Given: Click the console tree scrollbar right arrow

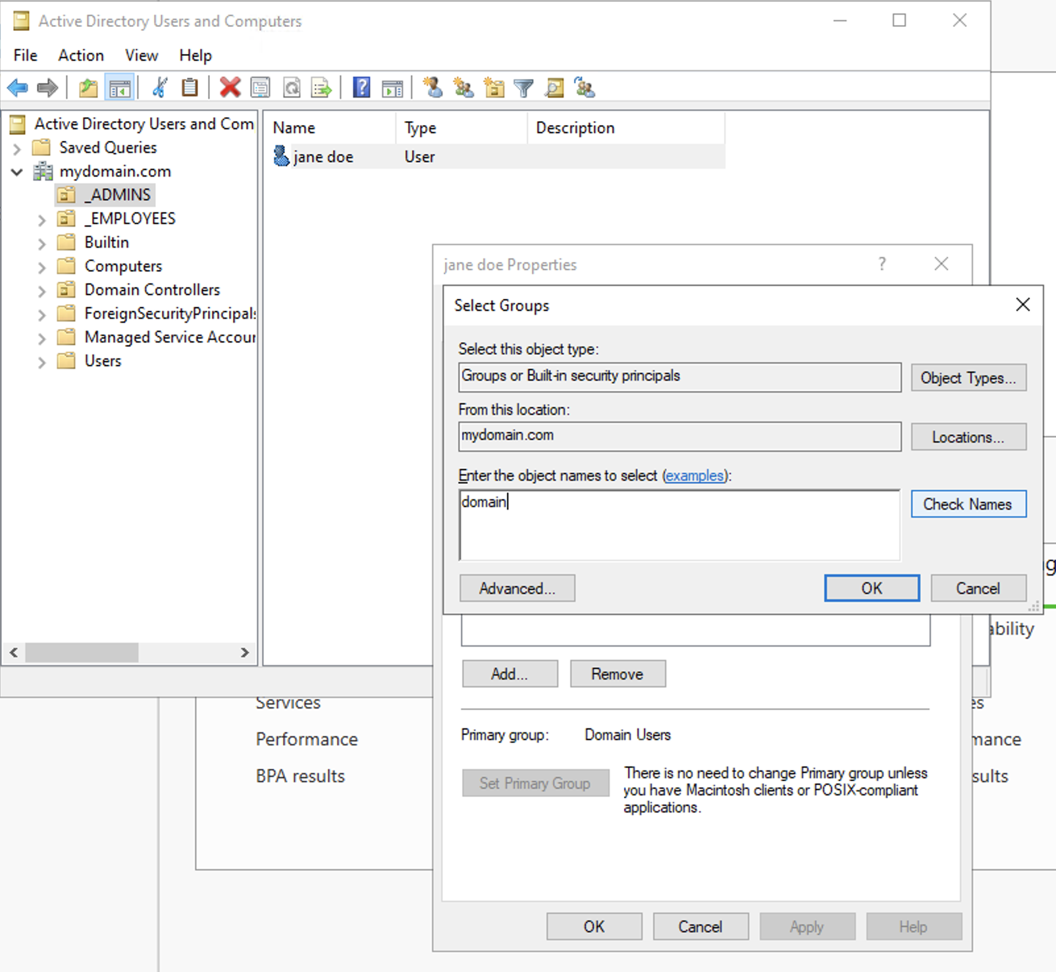Looking at the screenshot, I should [245, 652].
